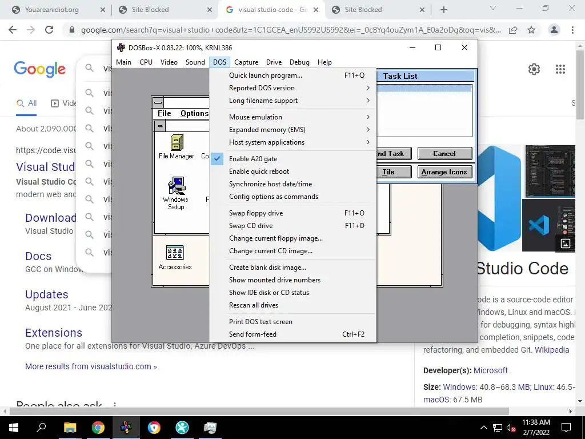The width and height of the screenshot is (585, 439).
Task: Toggle Enable A20 gate option
Action: coord(293,159)
